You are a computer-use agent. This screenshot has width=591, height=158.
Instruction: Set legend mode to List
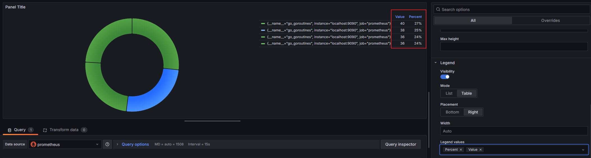449,93
